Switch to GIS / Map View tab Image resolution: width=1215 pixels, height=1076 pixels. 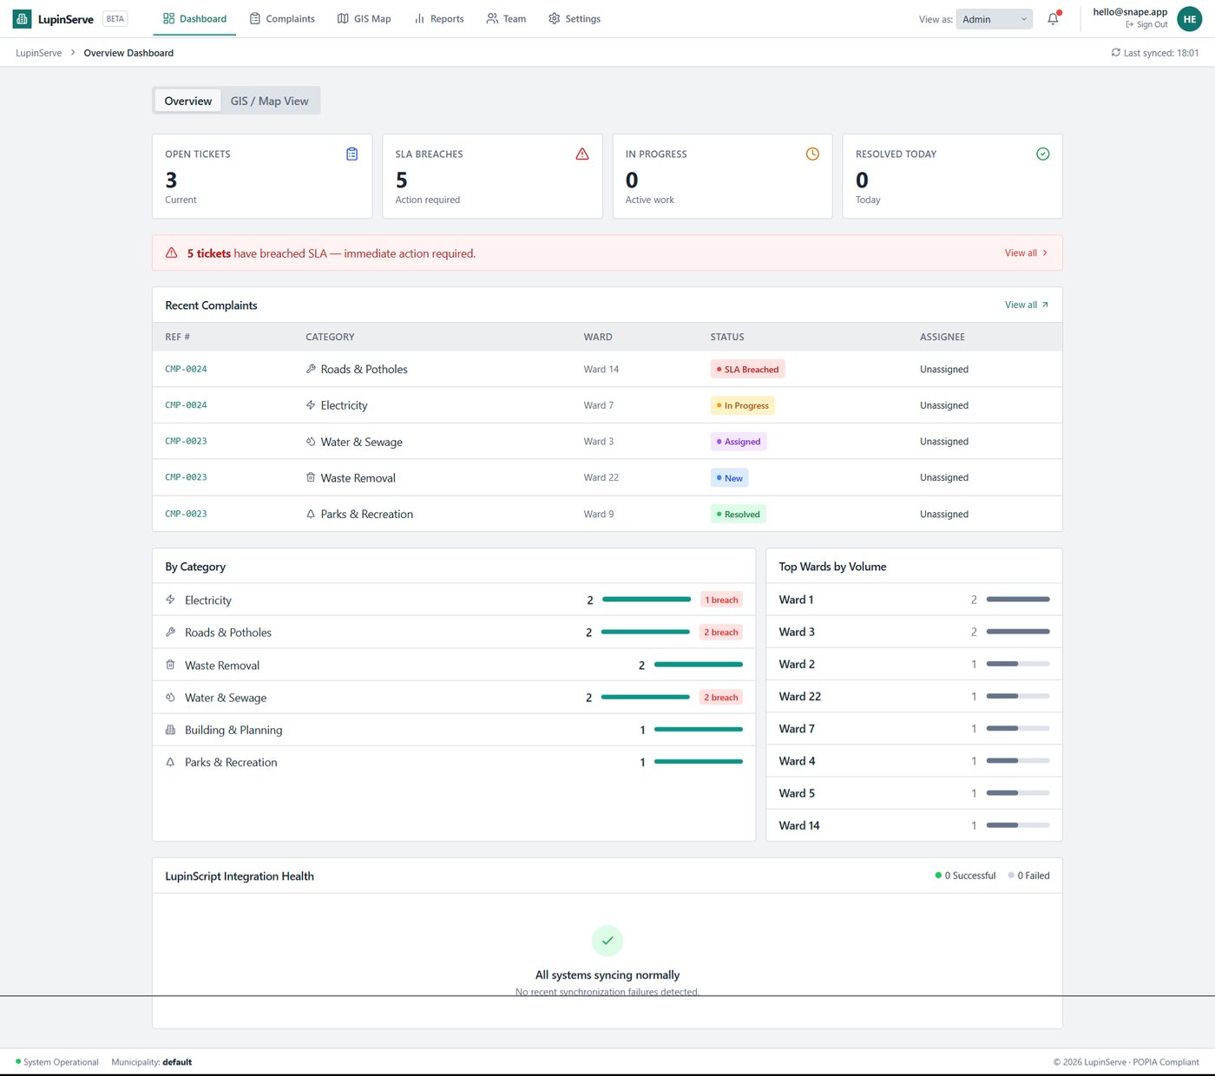point(269,101)
